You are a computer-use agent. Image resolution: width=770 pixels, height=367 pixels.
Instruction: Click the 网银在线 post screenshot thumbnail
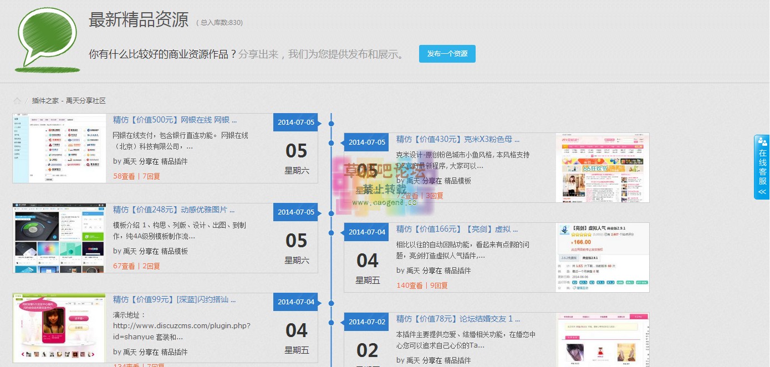pyautogui.click(x=59, y=148)
